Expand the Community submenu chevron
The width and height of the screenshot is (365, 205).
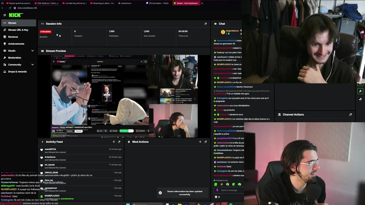coord(33,65)
